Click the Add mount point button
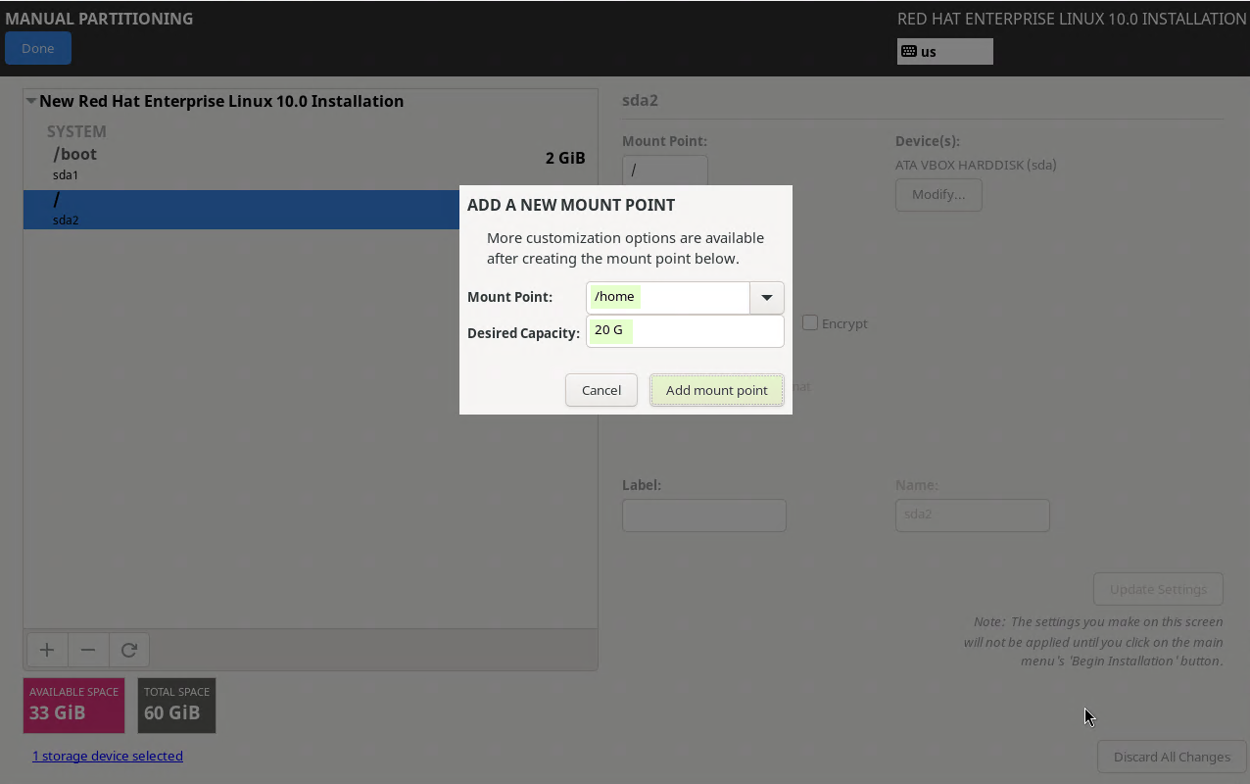Viewport: 1250px width, 784px height. pyautogui.click(x=717, y=390)
